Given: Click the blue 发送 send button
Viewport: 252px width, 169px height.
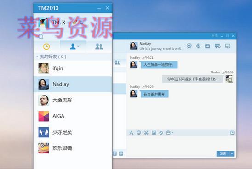Looking at the screenshot, I should tap(223, 153).
